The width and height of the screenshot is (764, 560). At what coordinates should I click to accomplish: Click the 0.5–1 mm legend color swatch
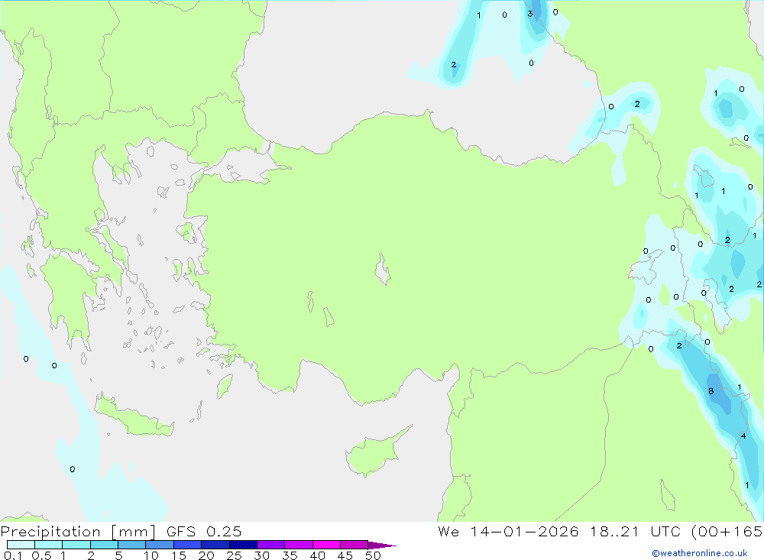[49, 545]
